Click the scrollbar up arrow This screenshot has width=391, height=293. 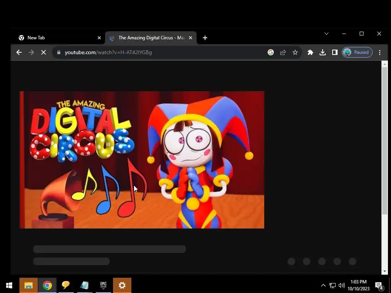tap(385, 64)
